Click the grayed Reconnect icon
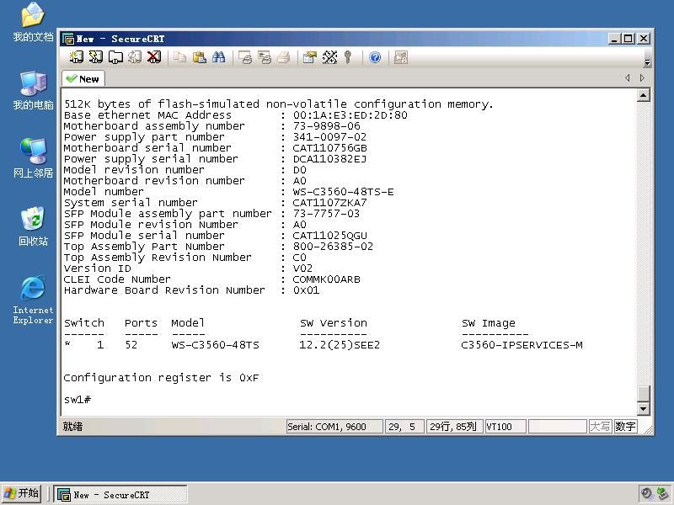 (x=135, y=57)
